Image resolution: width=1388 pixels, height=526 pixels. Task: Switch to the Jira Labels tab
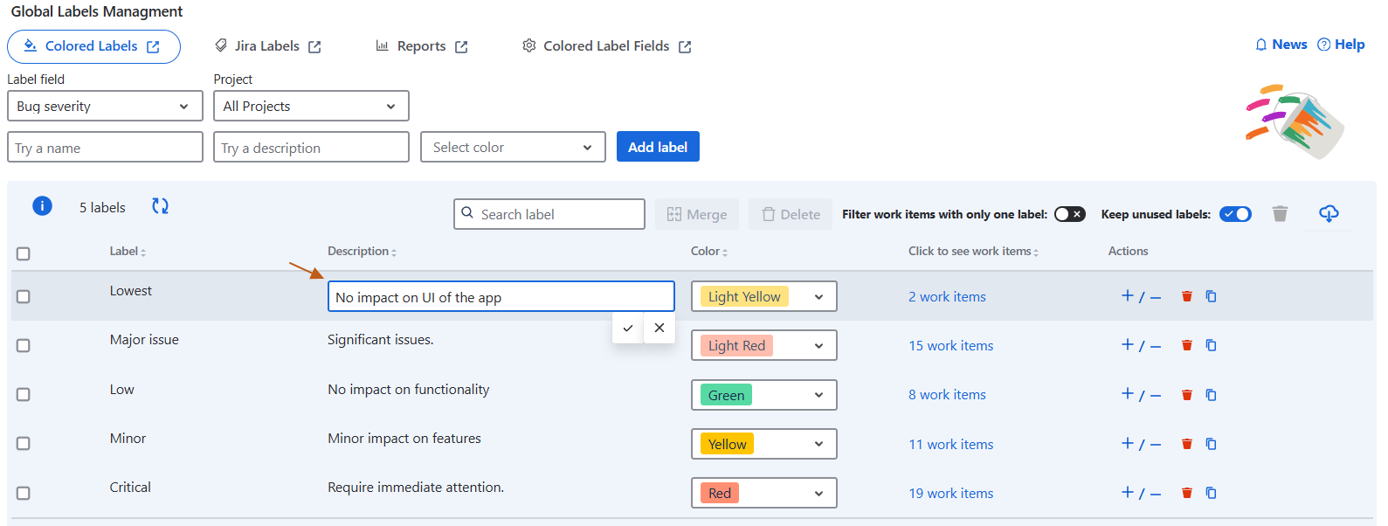268,46
